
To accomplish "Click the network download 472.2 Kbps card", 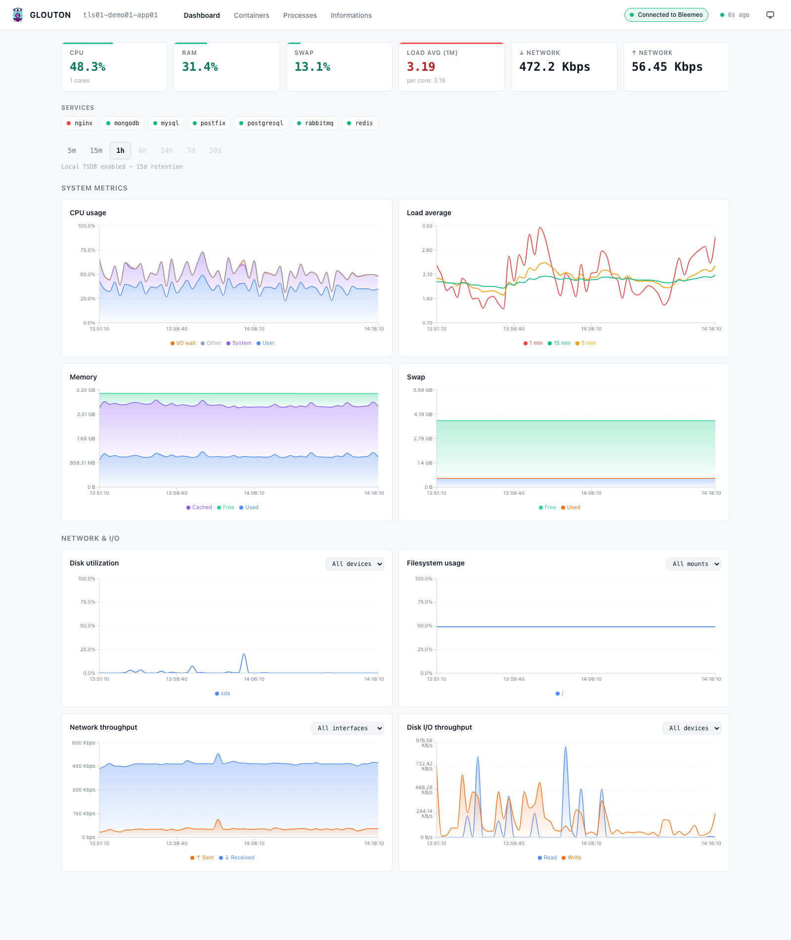I will [x=564, y=67].
